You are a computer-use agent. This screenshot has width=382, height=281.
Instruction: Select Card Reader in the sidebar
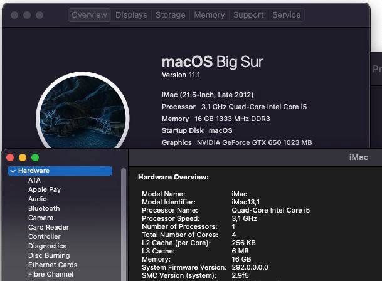(48, 227)
